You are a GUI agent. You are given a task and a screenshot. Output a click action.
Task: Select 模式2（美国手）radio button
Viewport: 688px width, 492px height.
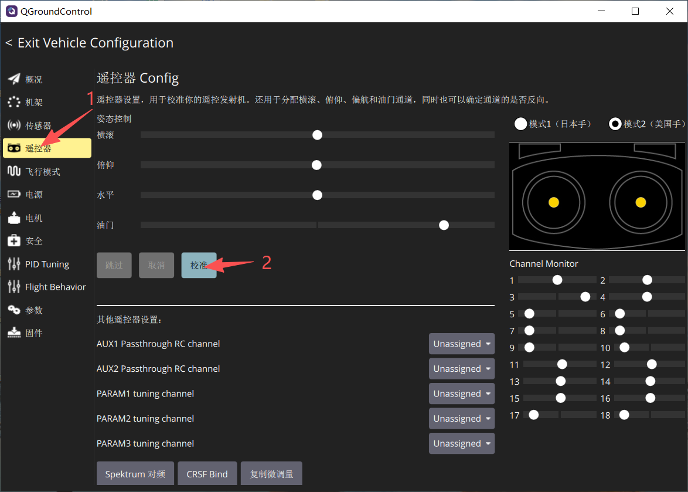point(615,124)
